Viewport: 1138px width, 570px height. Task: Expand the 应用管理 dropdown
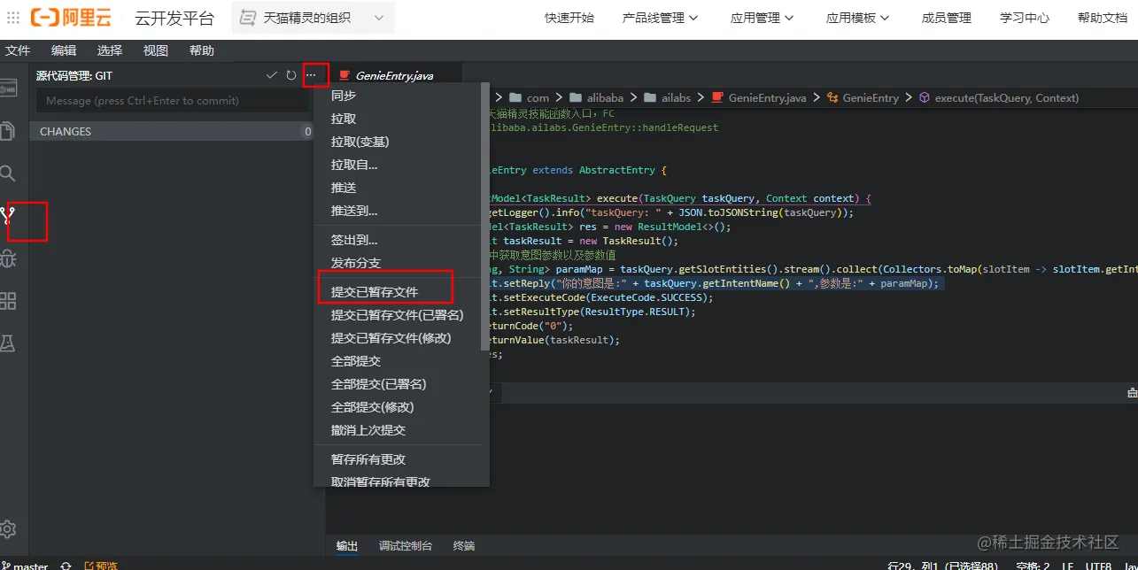pos(762,18)
